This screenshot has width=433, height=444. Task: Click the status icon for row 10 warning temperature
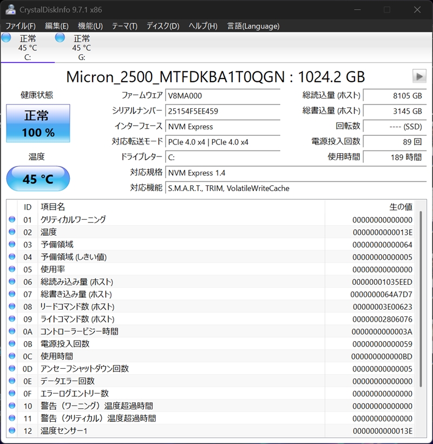coord(12,406)
